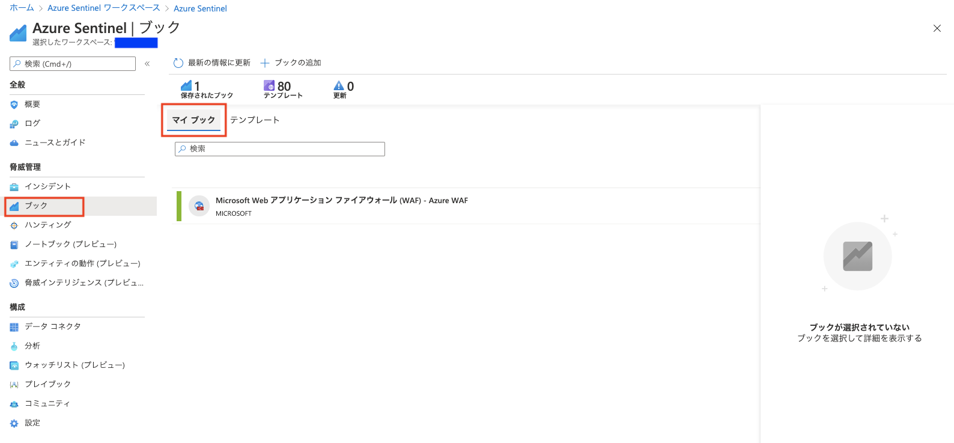954x443 pixels.
Task: Click the templates count icon
Action: 269,86
